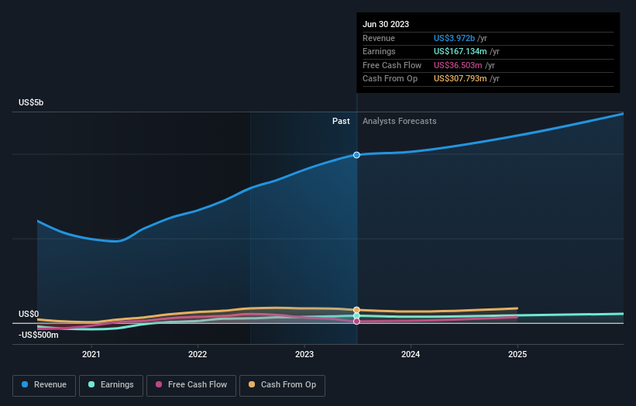The width and height of the screenshot is (636, 406).
Task: Click the US$307.793m cash from op value
Action: [x=460, y=79]
